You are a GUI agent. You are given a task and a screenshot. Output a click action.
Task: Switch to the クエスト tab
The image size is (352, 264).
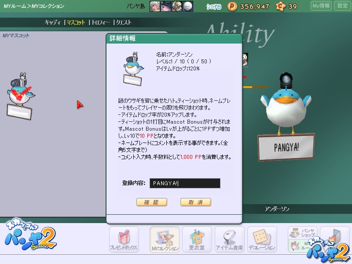point(124,22)
